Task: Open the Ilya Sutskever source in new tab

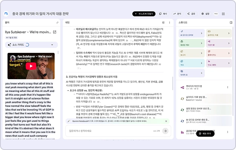Action: 55,32
